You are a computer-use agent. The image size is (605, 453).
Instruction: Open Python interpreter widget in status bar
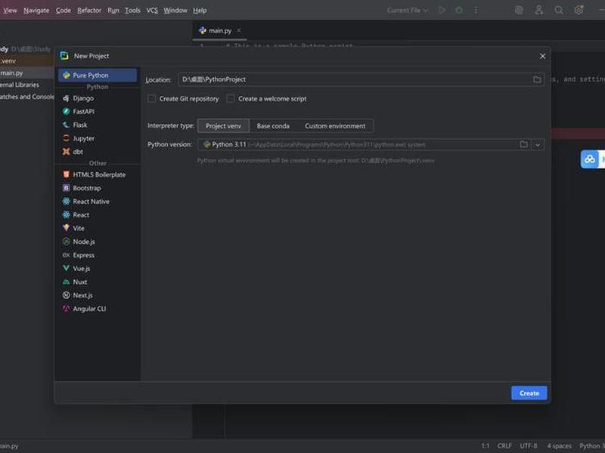pyautogui.click(x=592, y=445)
